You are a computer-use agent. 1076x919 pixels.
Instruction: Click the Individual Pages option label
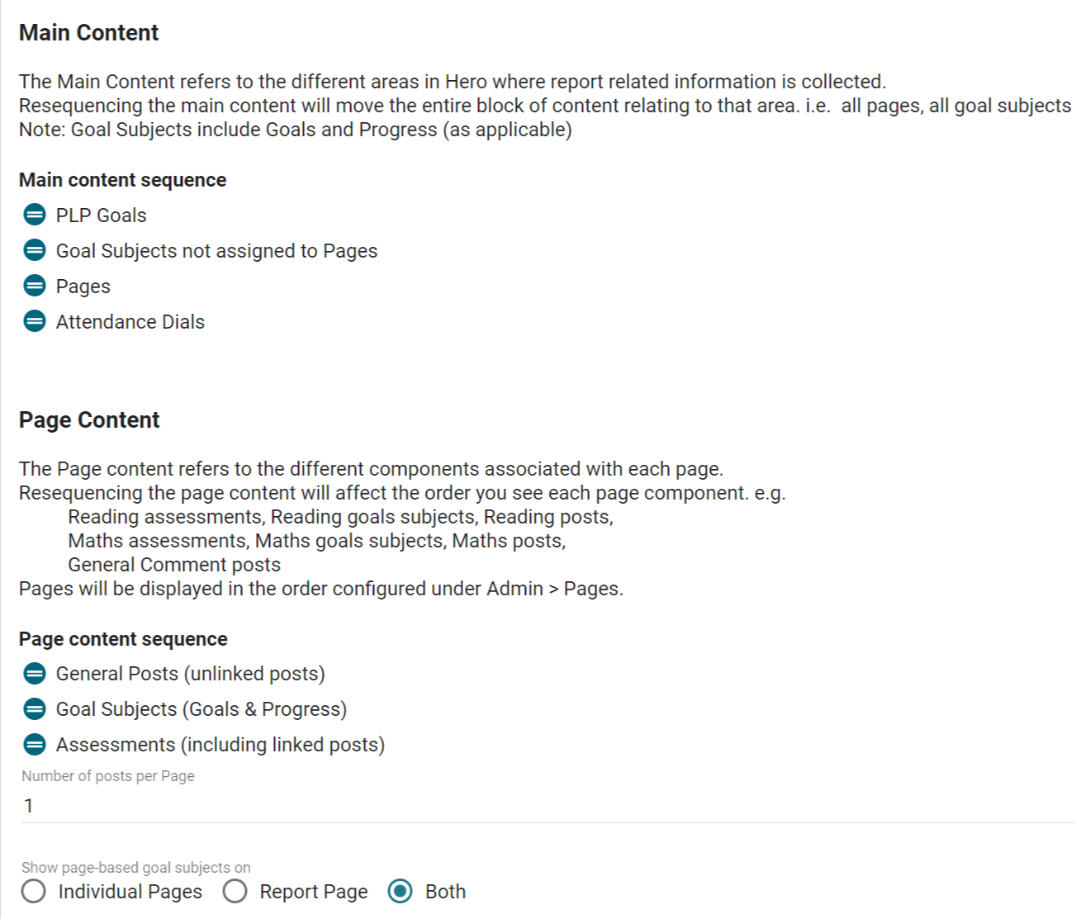click(x=130, y=892)
